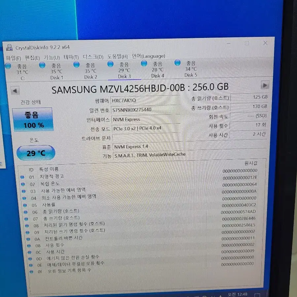
Task: Open the 파일(F) menu
Action: pos(13,58)
